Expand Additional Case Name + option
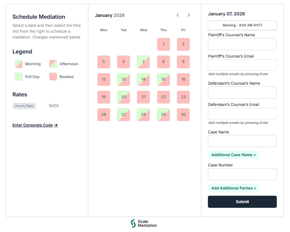Image resolution: width=290 pixels, height=232 pixels. tap(234, 155)
